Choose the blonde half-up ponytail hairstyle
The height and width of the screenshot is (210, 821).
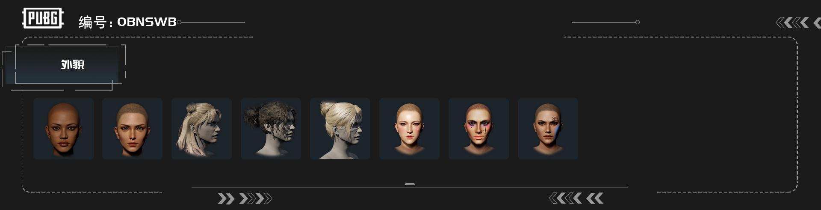coord(201,129)
